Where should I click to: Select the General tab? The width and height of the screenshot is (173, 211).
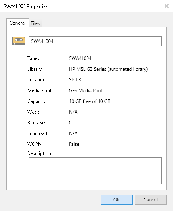17,23
